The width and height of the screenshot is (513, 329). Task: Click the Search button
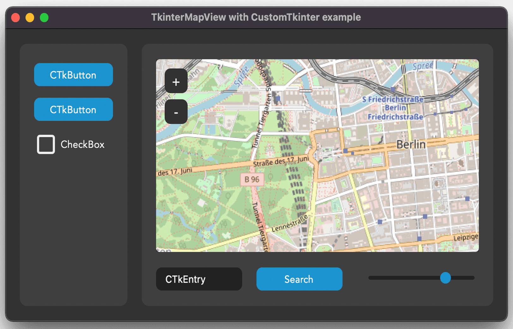click(299, 279)
